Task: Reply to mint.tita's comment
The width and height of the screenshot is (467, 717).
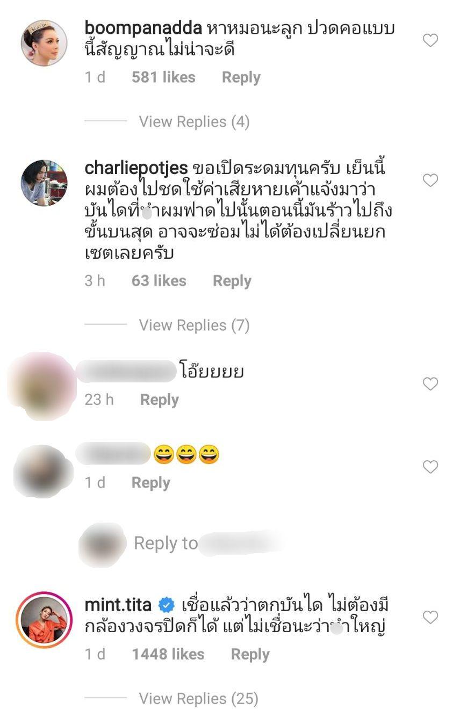Action: tap(250, 654)
